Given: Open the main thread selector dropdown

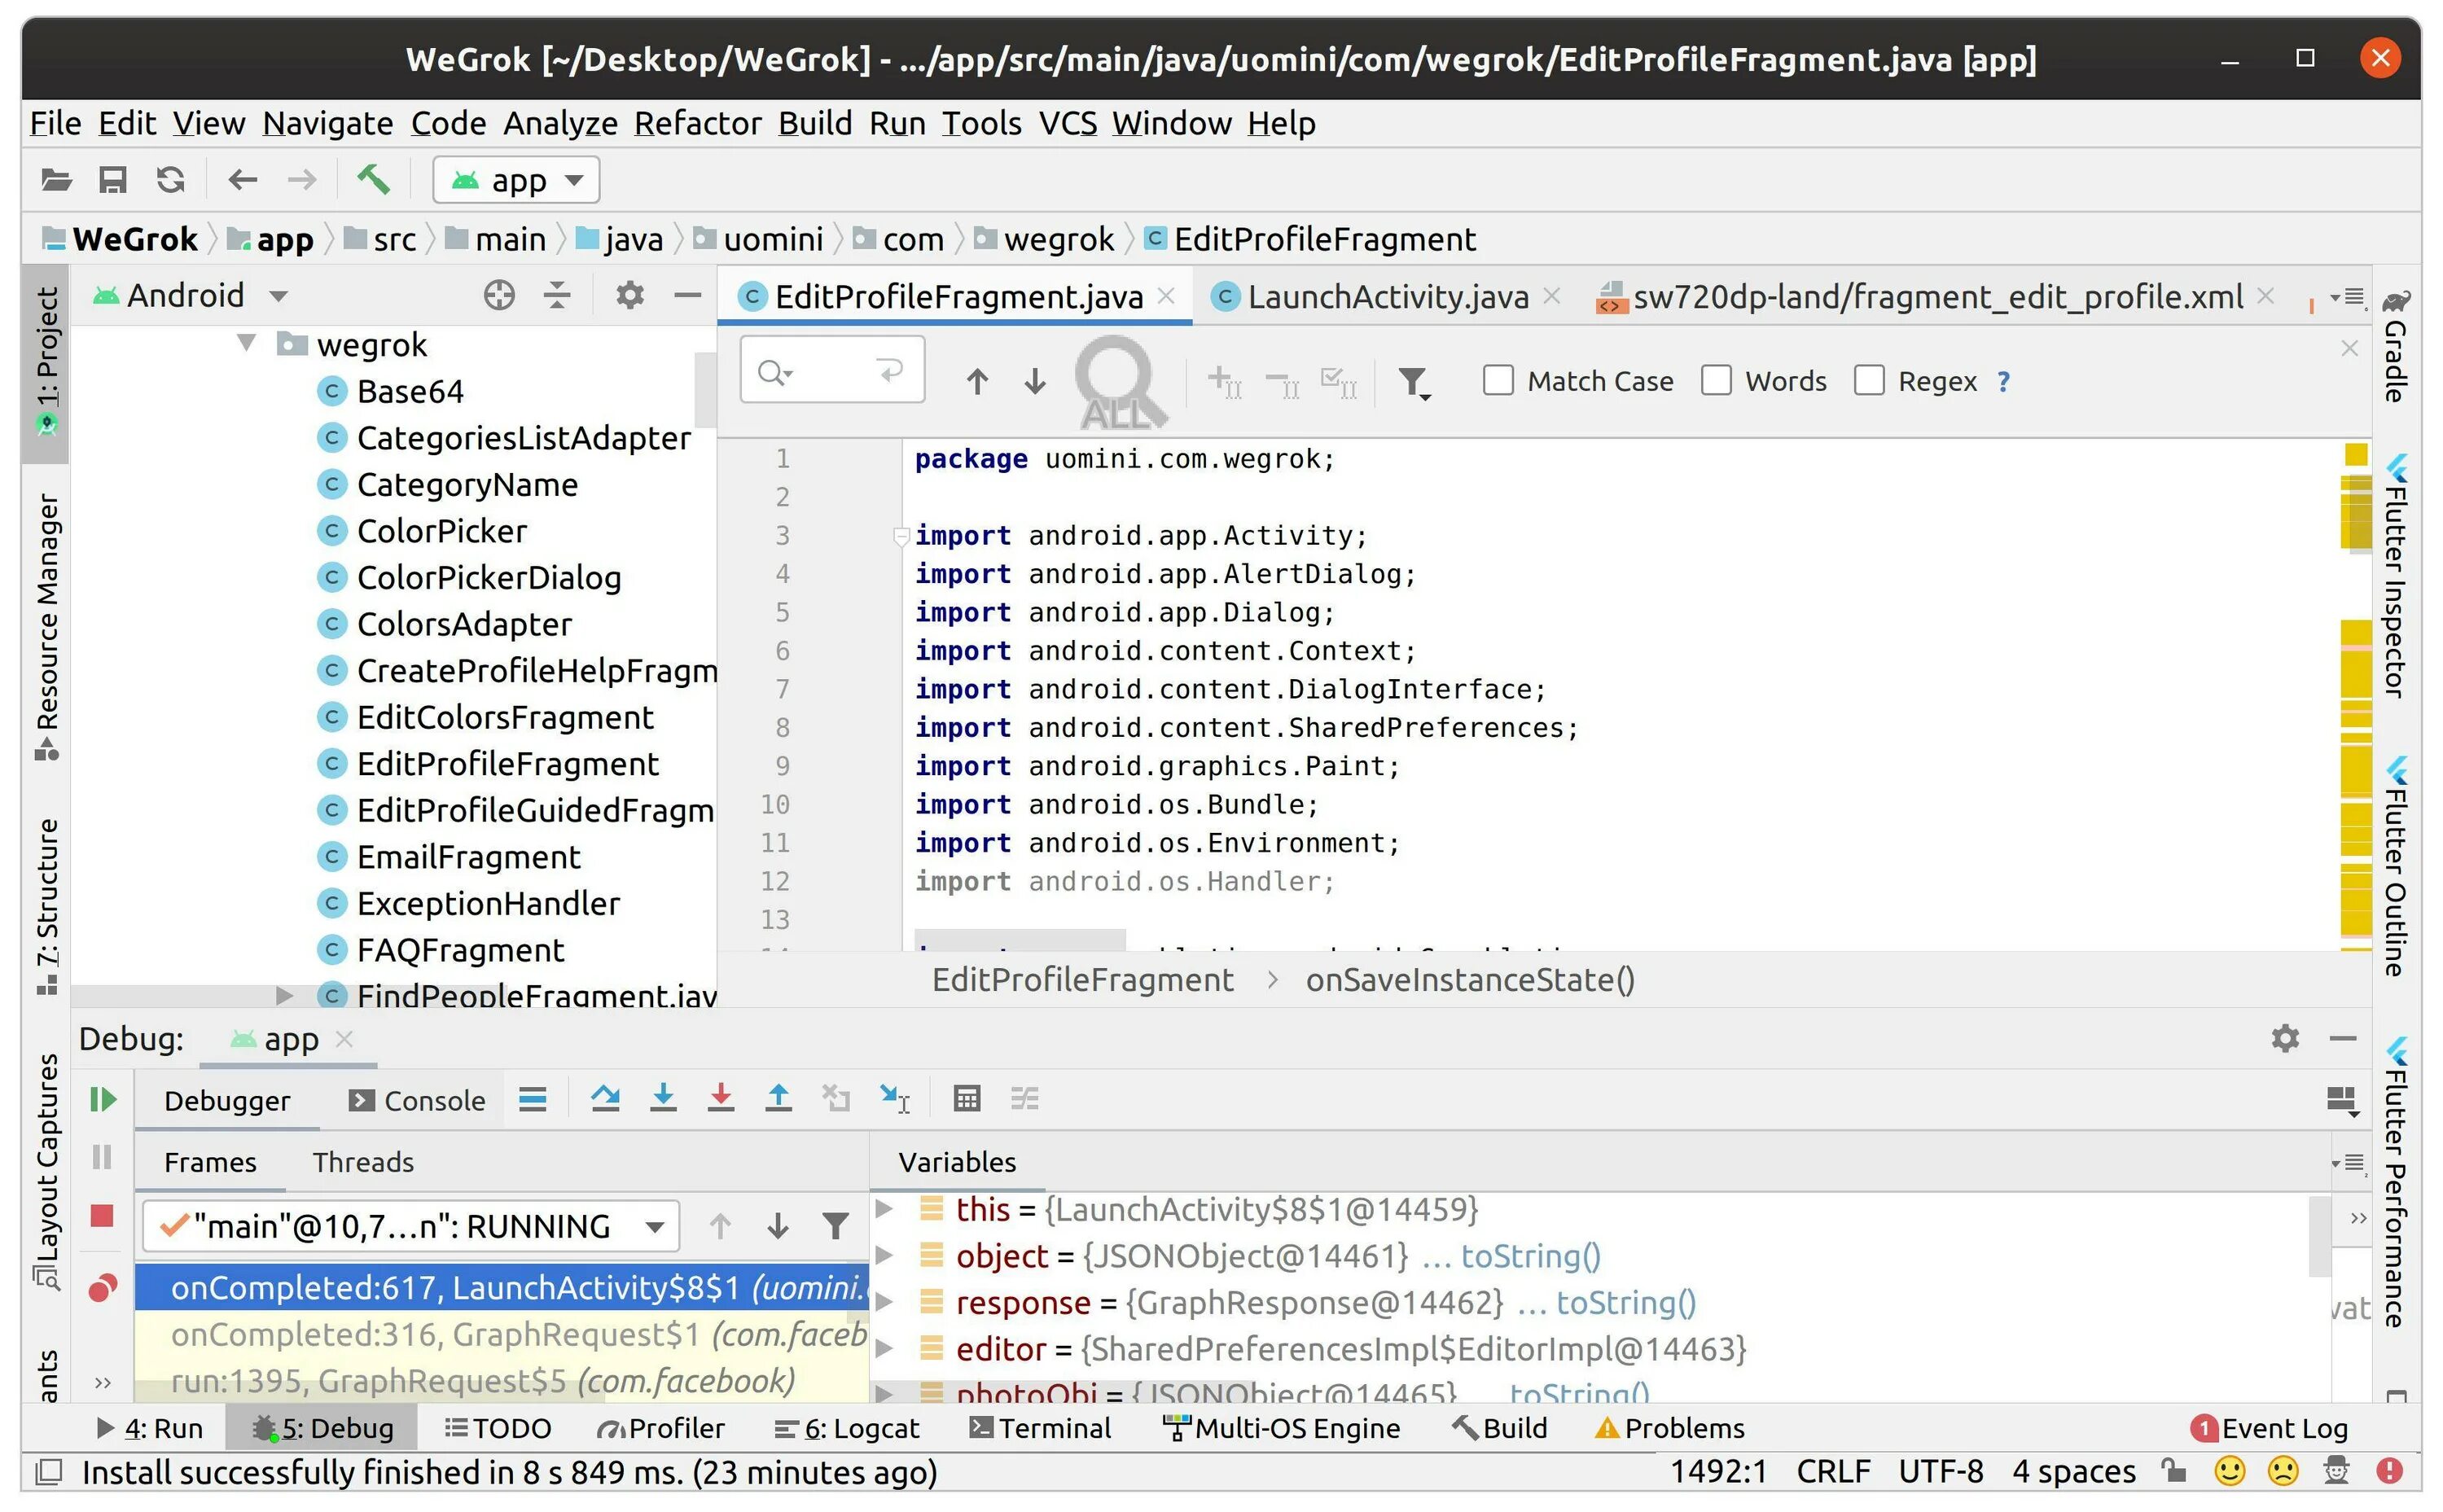Looking at the screenshot, I should [x=411, y=1226].
